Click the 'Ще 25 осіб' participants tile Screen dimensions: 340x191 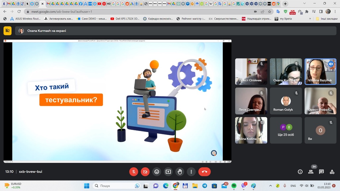point(286,130)
